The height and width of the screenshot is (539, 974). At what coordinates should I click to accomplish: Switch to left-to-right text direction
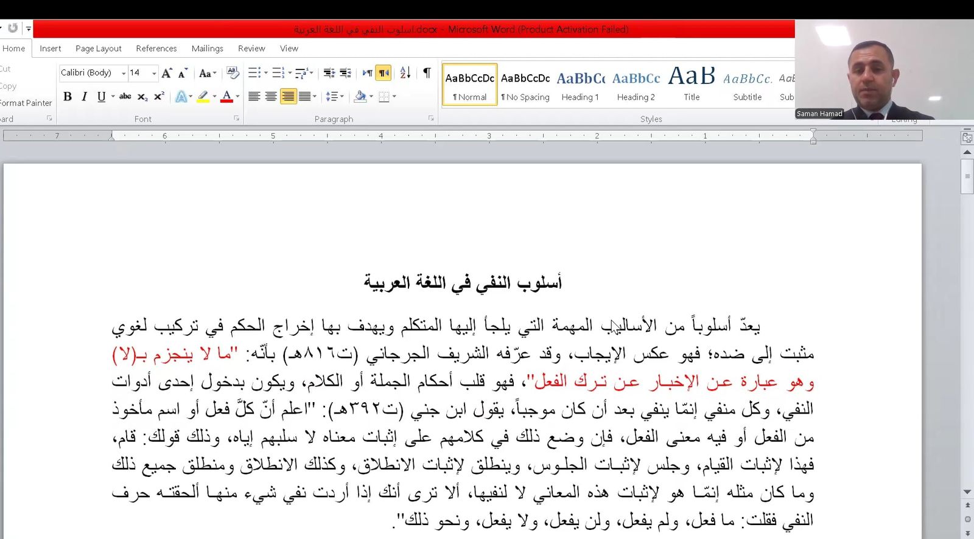click(367, 73)
